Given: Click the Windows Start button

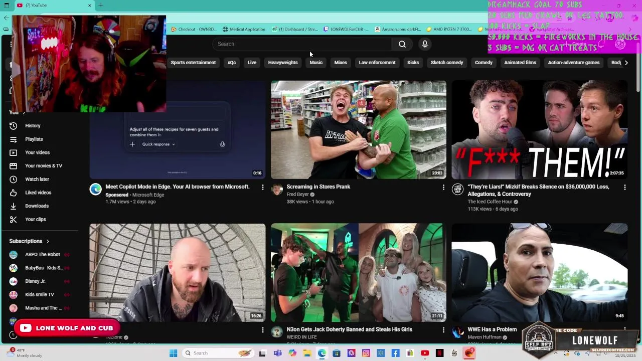Looking at the screenshot, I should [173, 353].
